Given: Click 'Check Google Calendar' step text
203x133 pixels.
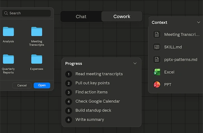Looking at the screenshot, I should point(98,101).
